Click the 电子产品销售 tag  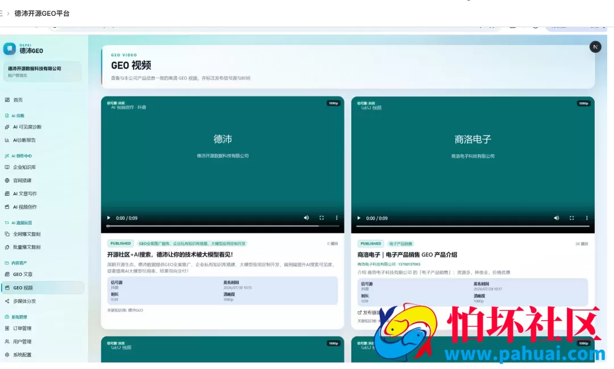(400, 244)
